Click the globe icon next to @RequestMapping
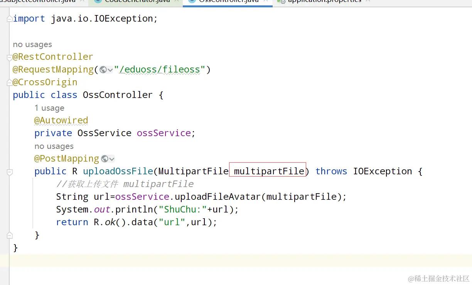Viewport: 472px width, 285px height. (103, 70)
